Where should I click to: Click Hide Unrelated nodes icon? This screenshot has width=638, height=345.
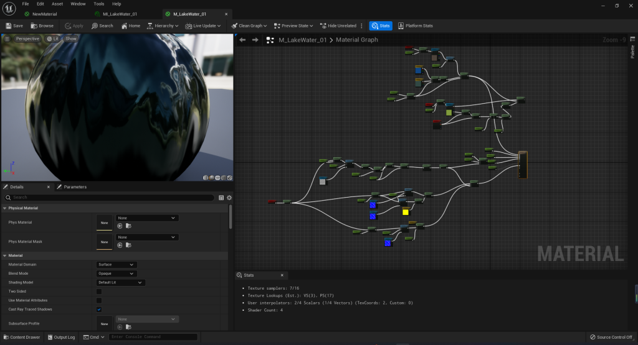[323, 25]
